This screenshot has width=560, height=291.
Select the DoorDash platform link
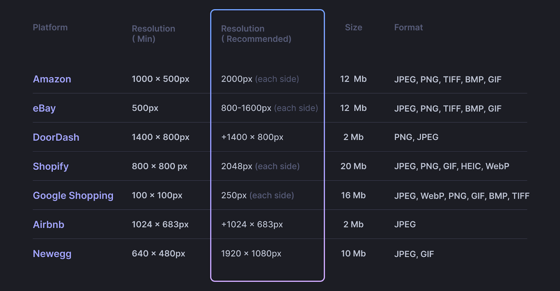56,137
